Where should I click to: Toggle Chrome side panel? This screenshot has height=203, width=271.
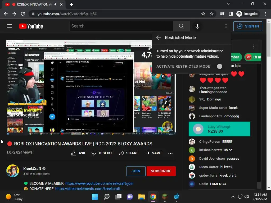click(231, 14)
